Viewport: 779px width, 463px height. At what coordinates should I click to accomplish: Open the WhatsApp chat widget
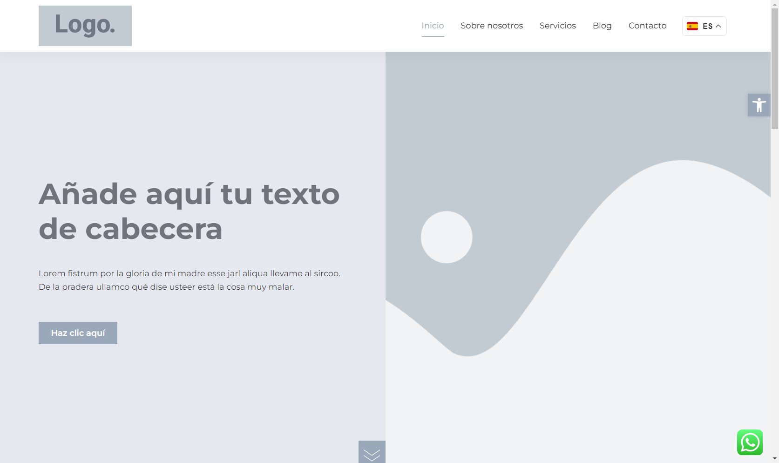(x=750, y=442)
